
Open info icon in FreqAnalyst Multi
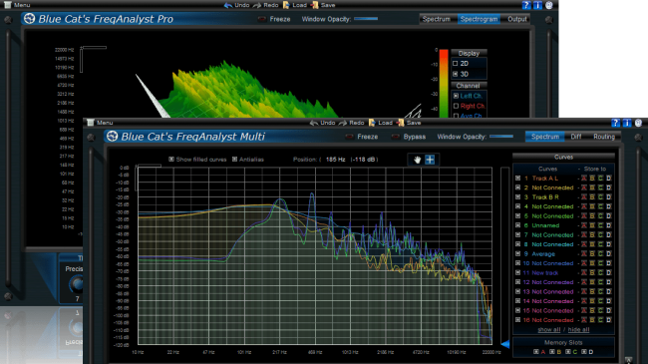(627, 123)
